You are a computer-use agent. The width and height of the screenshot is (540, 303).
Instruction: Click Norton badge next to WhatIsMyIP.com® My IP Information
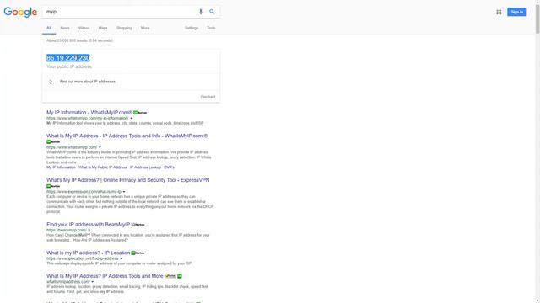(x=140, y=113)
